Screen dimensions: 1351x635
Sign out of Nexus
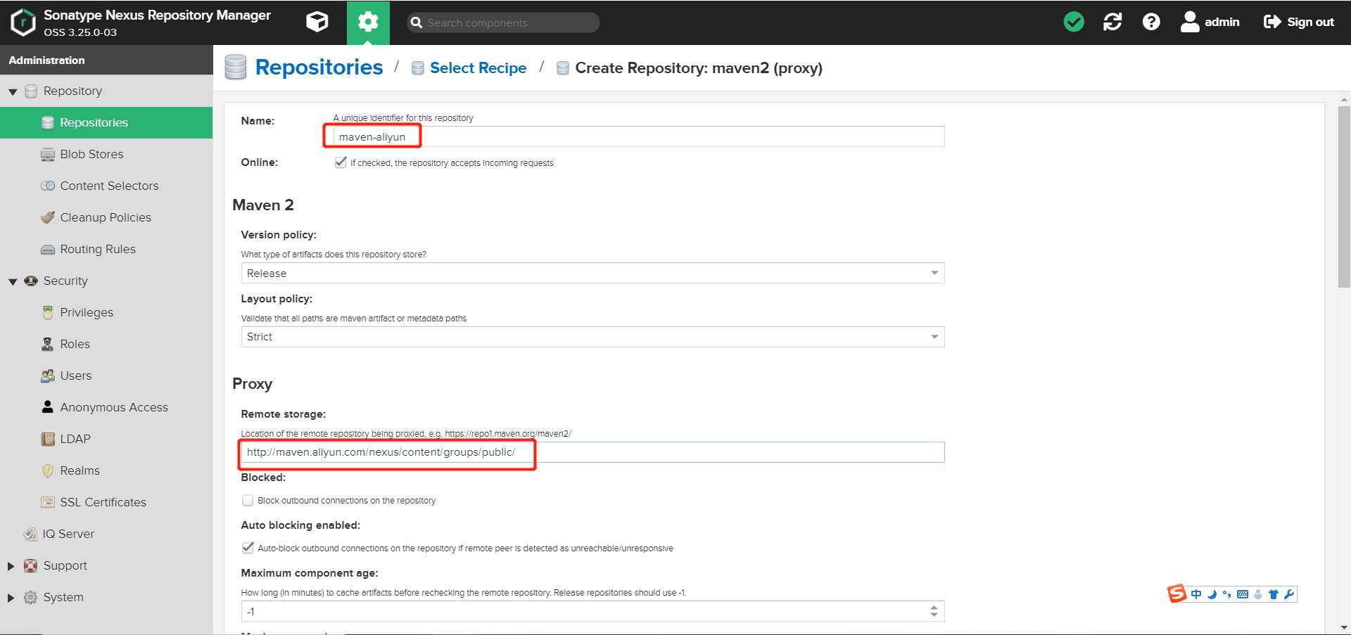(x=1299, y=22)
